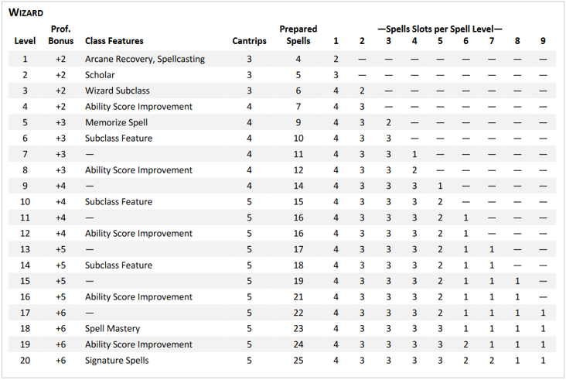566x380 pixels.
Task: Click the Prof. Bonus column header
Action: pos(60,35)
